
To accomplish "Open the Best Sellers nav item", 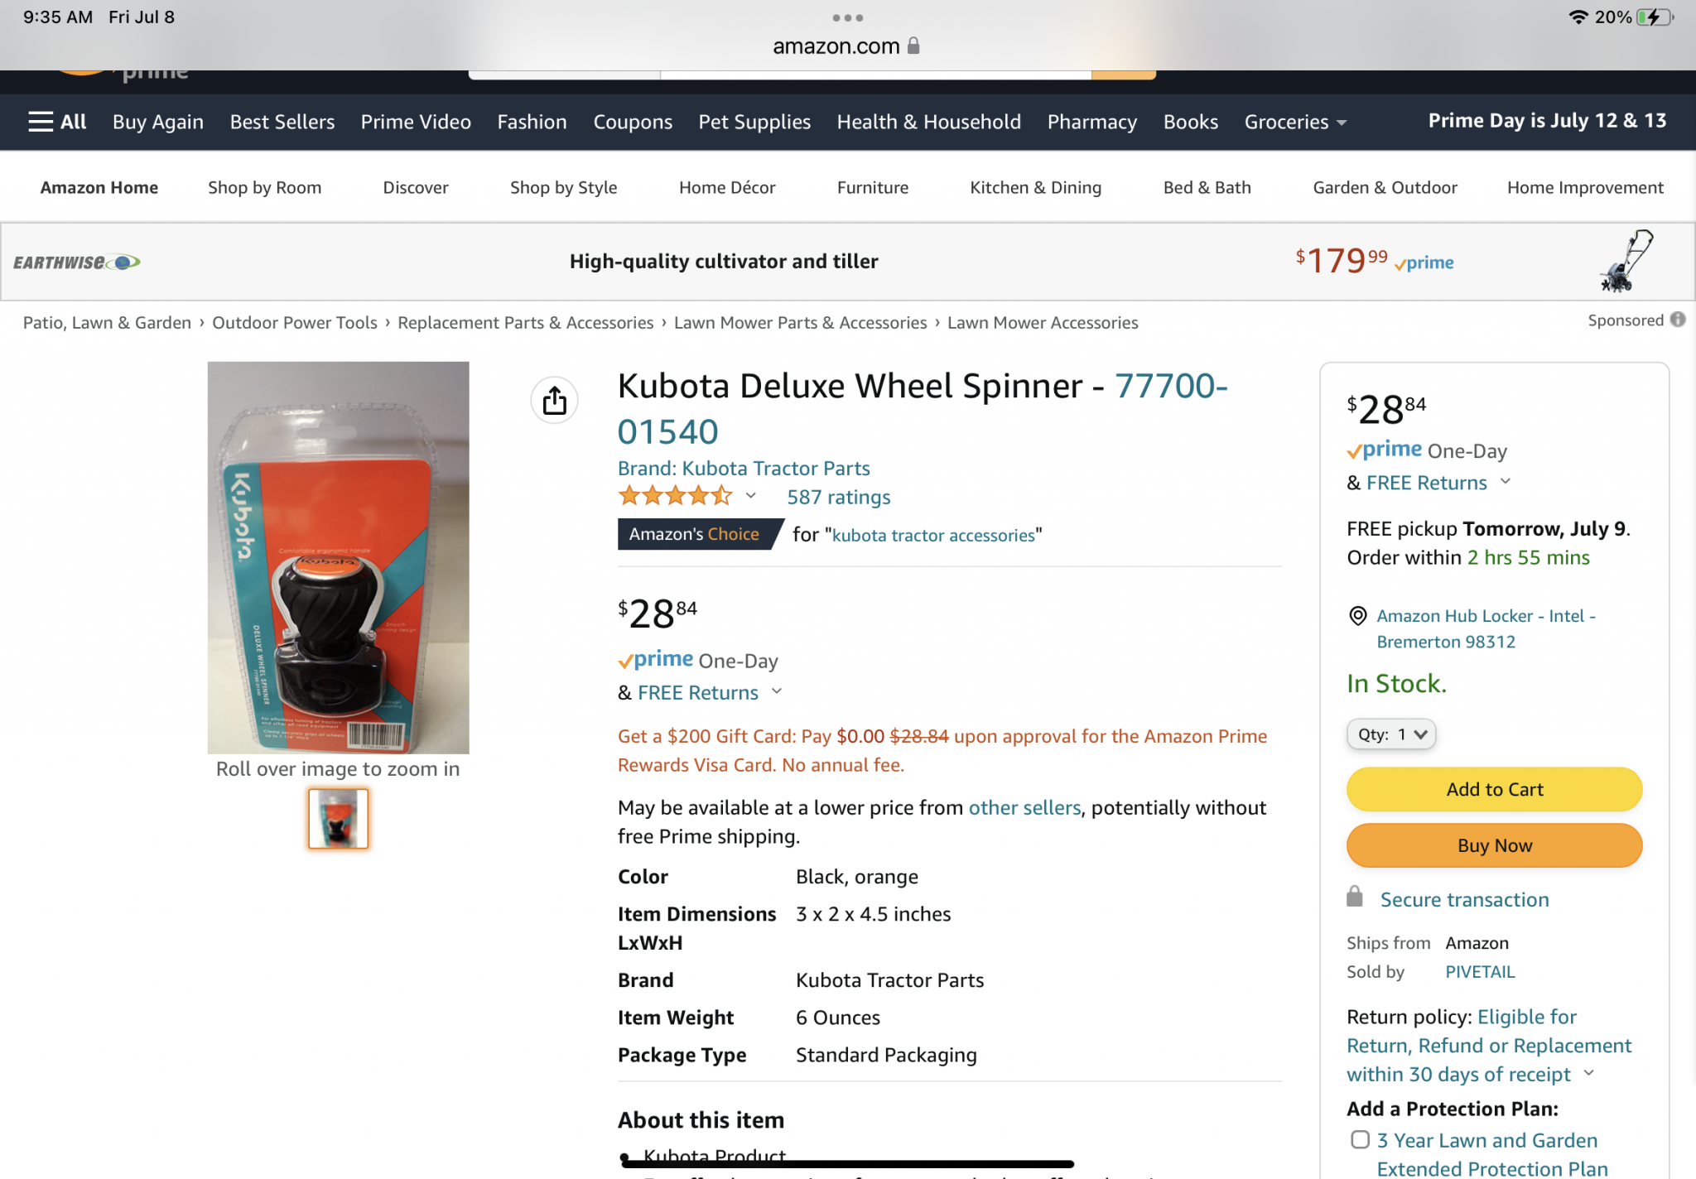I will pyautogui.click(x=282, y=122).
